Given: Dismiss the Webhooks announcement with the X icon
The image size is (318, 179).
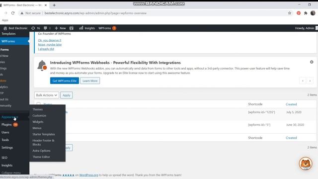Looking at the screenshot, I should tap(312, 62).
